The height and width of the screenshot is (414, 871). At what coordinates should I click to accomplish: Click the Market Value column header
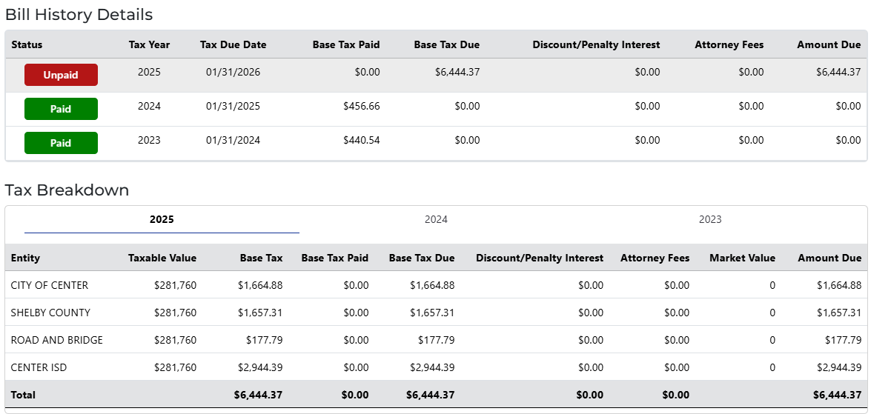click(x=742, y=258)
